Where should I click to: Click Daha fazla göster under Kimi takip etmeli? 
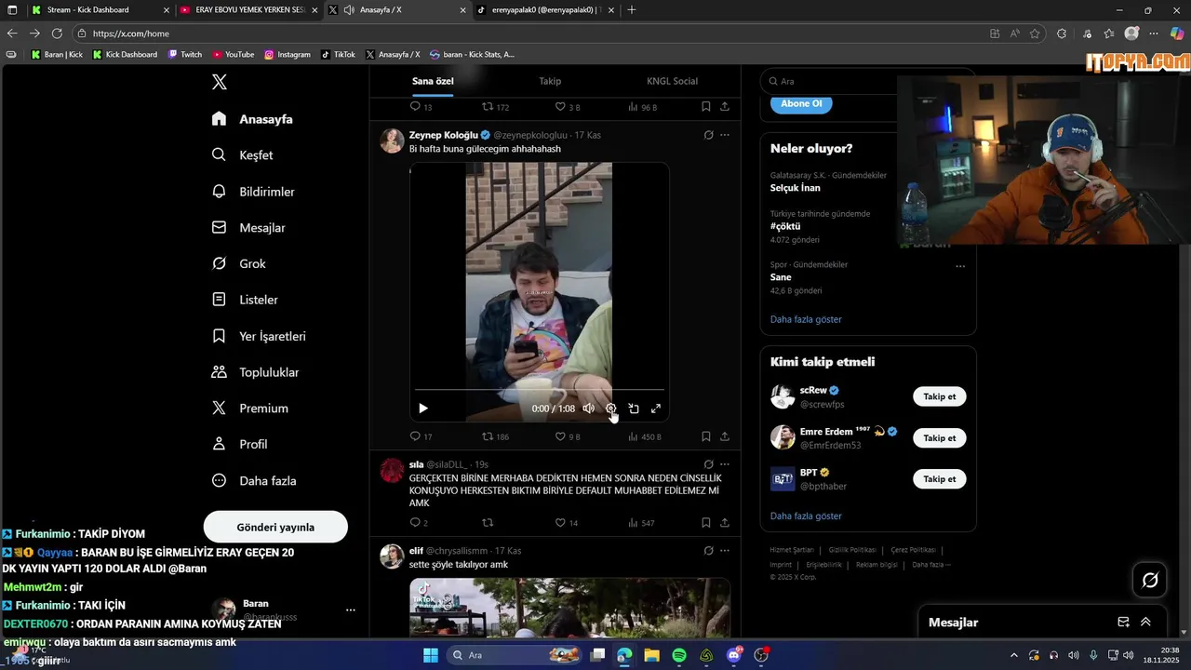[x=806, y=516]
